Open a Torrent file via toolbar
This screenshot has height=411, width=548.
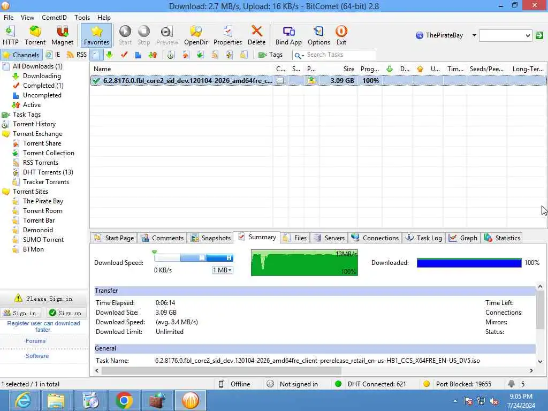pyautogui.click(x=35, y=35)
